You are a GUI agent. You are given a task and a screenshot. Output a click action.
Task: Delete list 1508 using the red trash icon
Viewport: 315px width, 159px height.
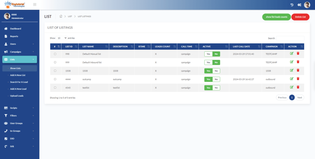pos(298,70)
